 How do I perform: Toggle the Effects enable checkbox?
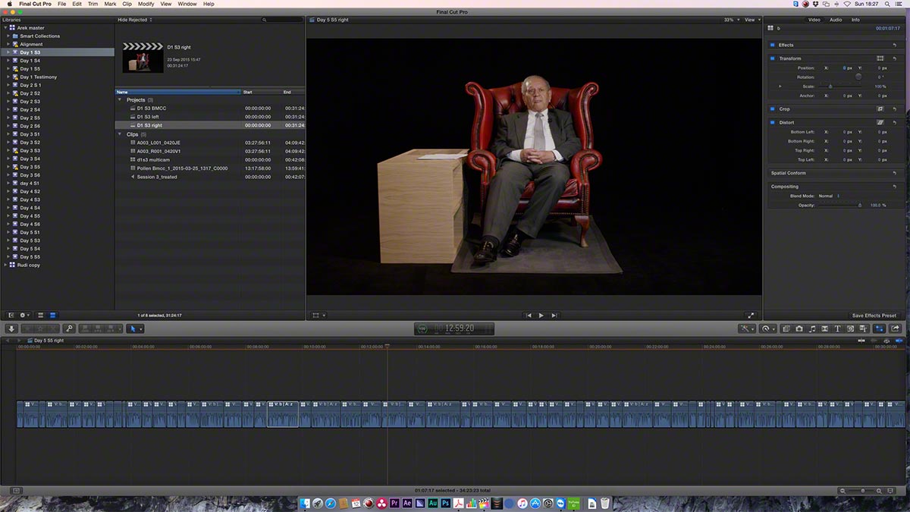(772, 45)
